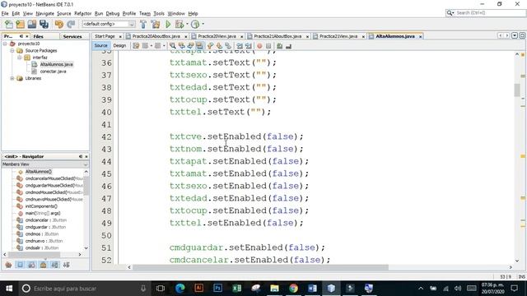This screenshot has height=296, width=527.
Task: Close the Practica21View.java tab
Action: (x=363, y=36)
